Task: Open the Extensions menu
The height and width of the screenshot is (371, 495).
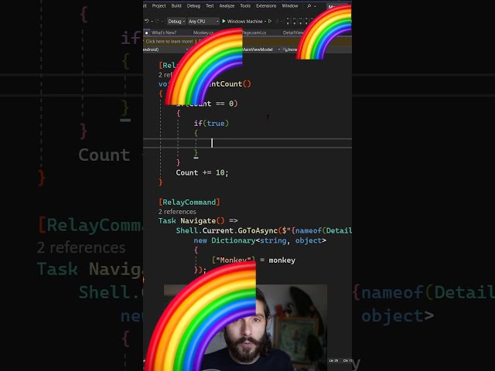Action: pyautogui.click(x=266, y=6)
